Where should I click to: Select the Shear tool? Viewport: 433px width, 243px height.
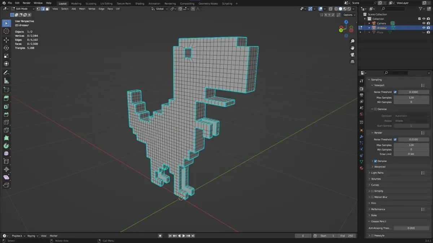[x=6, y=177]
